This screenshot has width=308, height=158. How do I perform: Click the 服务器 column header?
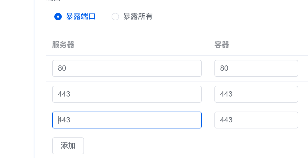click(x=63, y=45)
